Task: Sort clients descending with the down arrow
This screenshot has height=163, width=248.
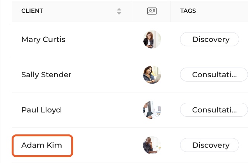Action: [119, 13]
